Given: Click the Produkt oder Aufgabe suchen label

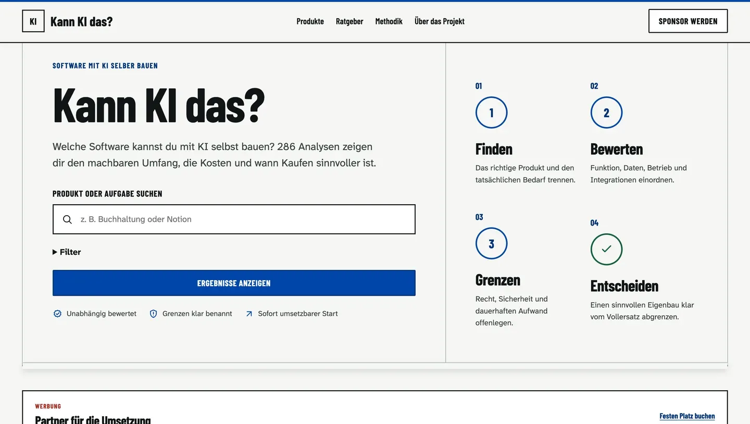Looking at the screenshot, I should [x=107, y=194].
